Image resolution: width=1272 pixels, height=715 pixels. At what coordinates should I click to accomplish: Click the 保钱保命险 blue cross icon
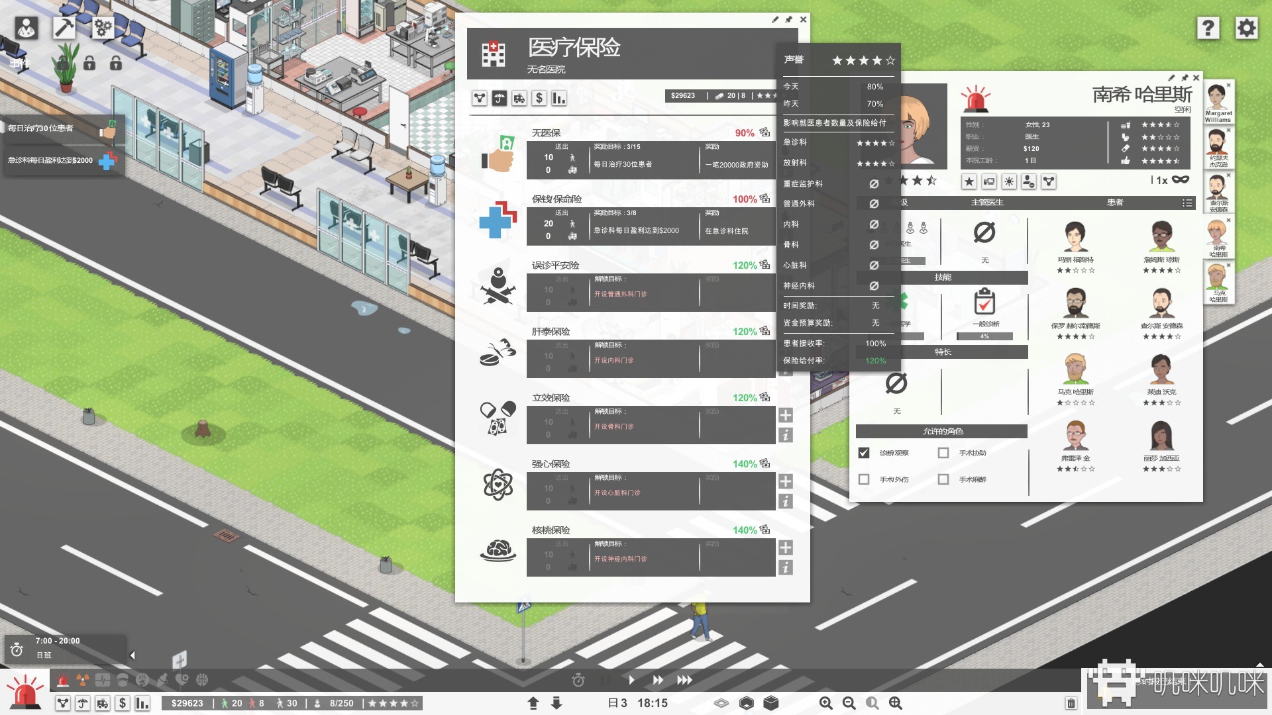[498, 220]
